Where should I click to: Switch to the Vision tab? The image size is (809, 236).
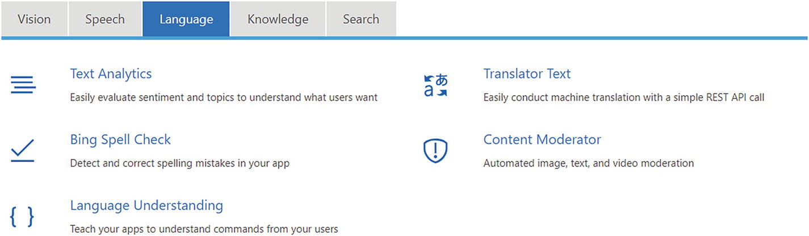(34, 19)
